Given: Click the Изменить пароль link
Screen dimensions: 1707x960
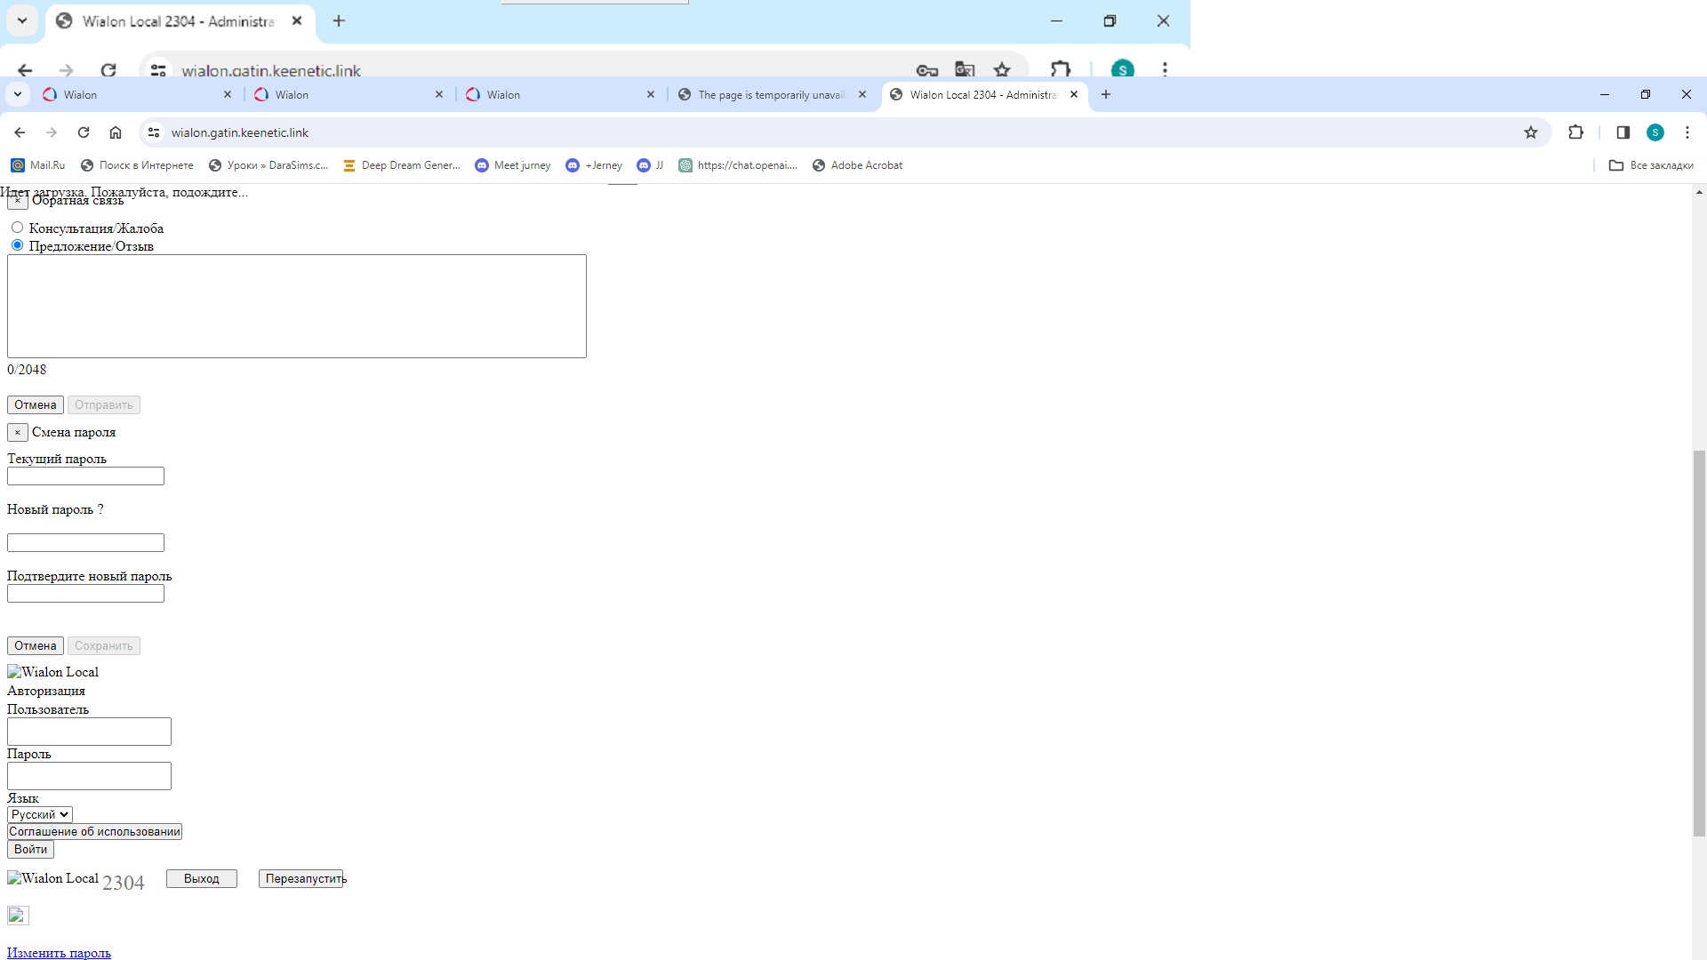Looking at the screenshot, I should coord(59,953).
